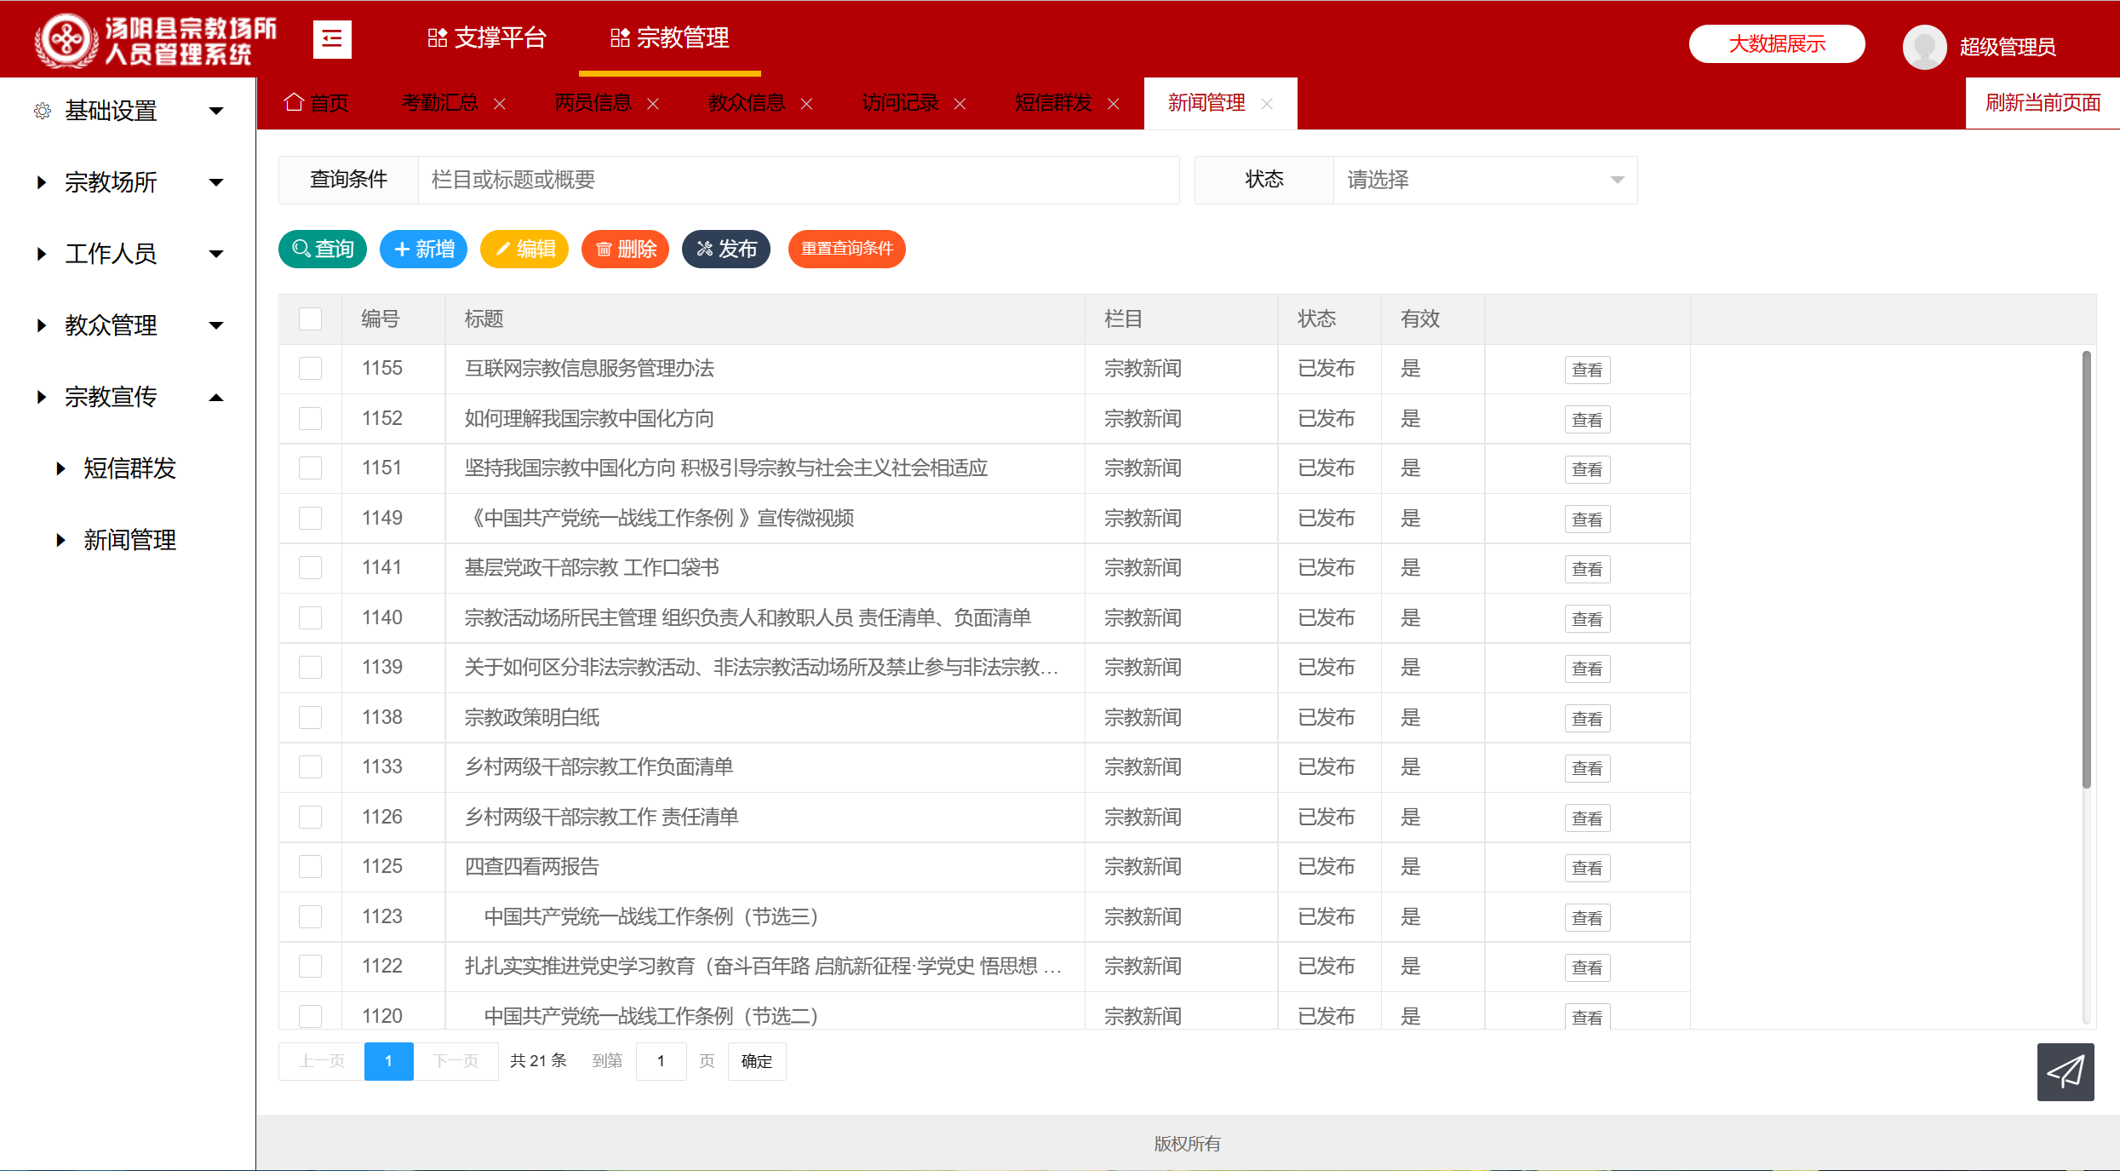Screen dimensions: 2120x1171
Task: Click 刷新当前页面 button
Action: pos(2043,103)
